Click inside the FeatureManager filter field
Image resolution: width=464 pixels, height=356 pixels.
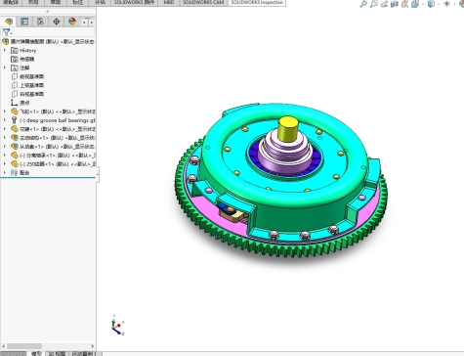[54, 32]
